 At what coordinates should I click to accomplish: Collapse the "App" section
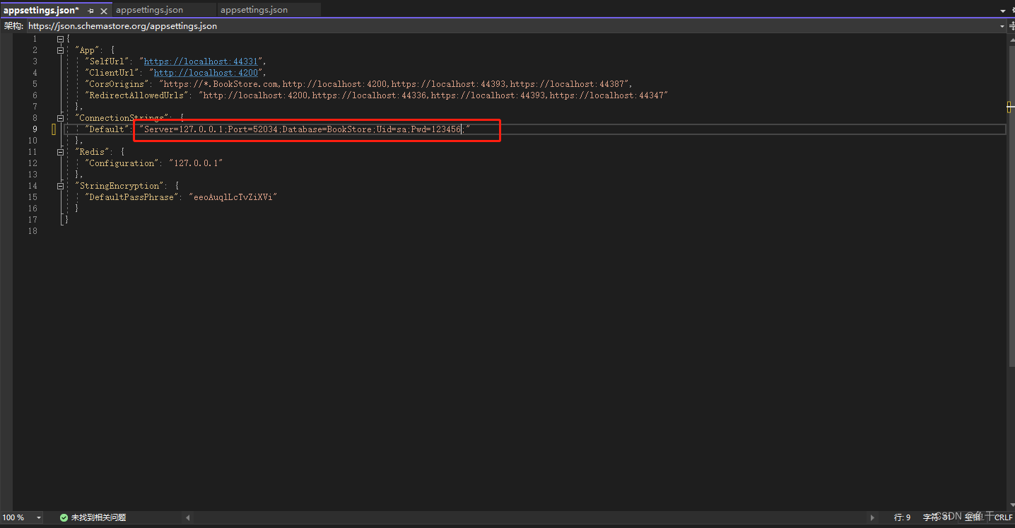[x=61, y=50]
